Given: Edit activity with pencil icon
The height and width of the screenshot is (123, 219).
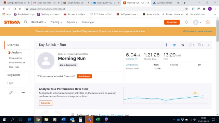Looking at the screenshot, I should [x=11, y=93].
